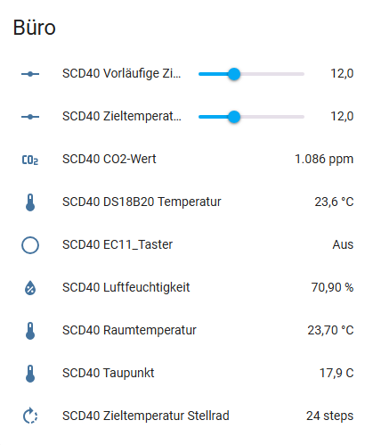Click the SCD40 Zieltemperat… slider handle
Screen dimensions: 365x445
tap(234, 117)
